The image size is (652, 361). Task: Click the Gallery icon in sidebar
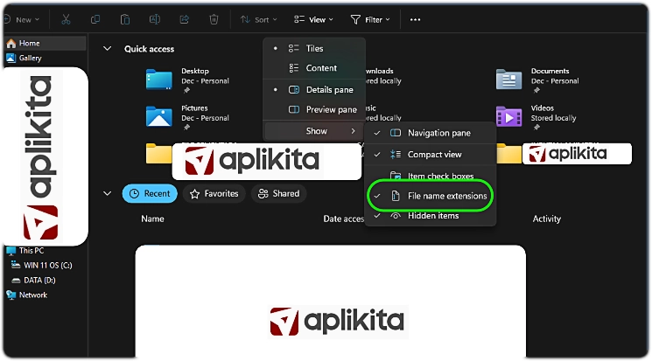pyautogui.click(x=11, y=59)
